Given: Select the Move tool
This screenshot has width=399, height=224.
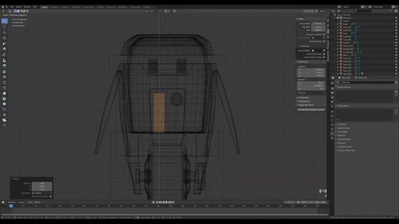Looking at the screenshot, I should (x=4, y=32).
